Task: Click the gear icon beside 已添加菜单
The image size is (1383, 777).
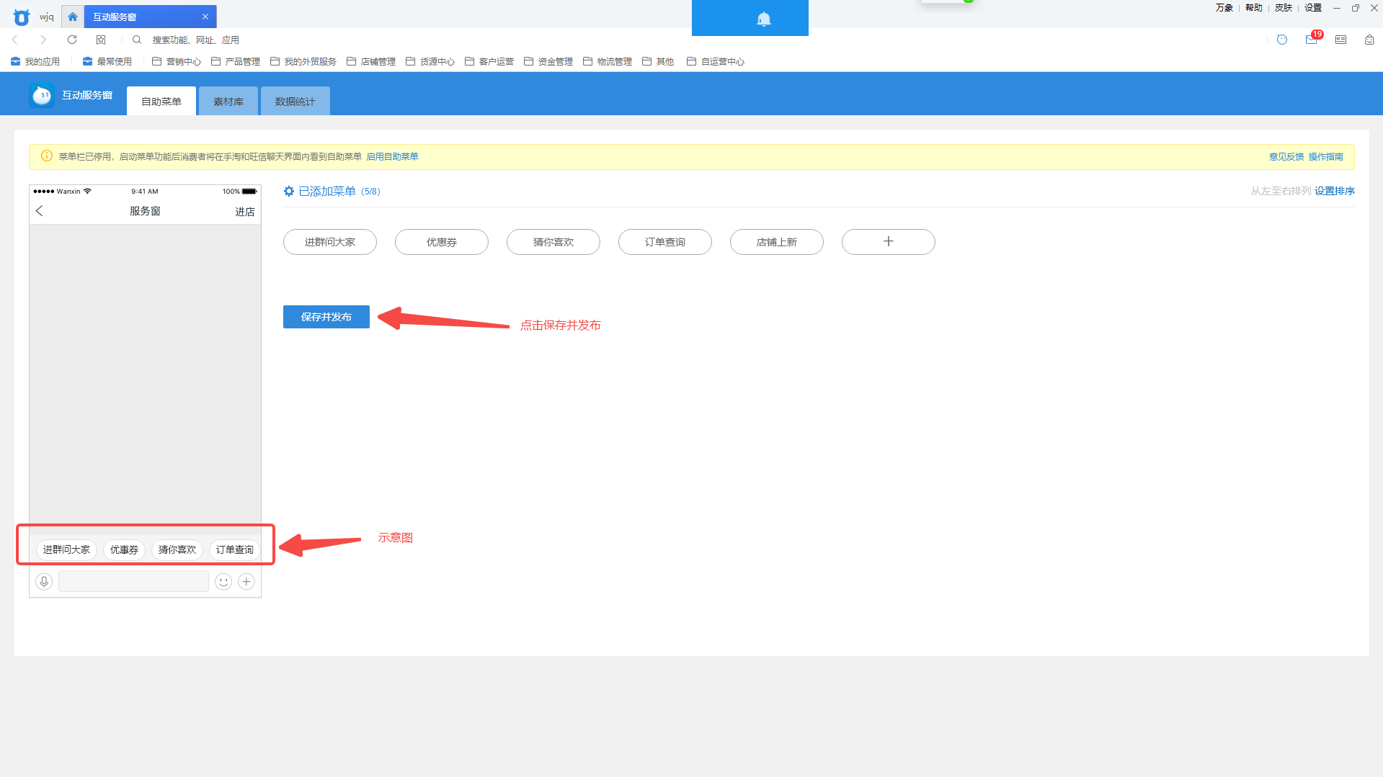Action: (289, 191)
